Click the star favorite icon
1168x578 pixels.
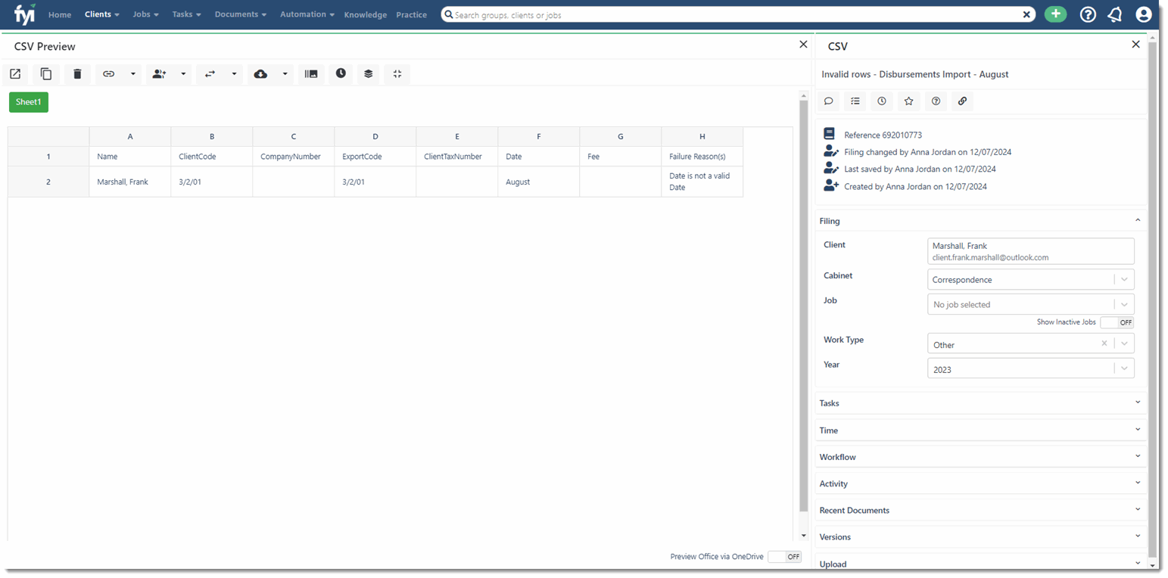[x=909, y=101]
